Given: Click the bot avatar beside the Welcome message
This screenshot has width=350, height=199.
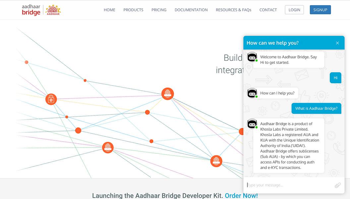Looking at the screenshot, I should [x=252, y=57].
